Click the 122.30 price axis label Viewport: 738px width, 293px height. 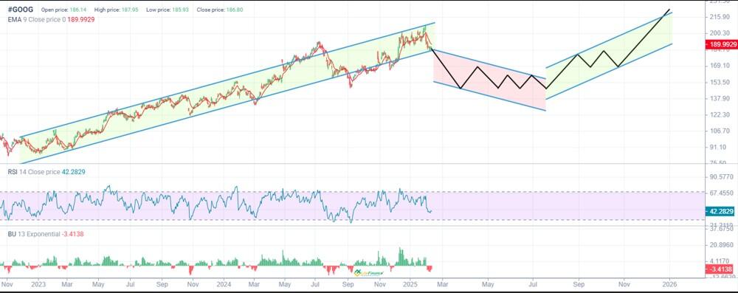tap(720, 114)
